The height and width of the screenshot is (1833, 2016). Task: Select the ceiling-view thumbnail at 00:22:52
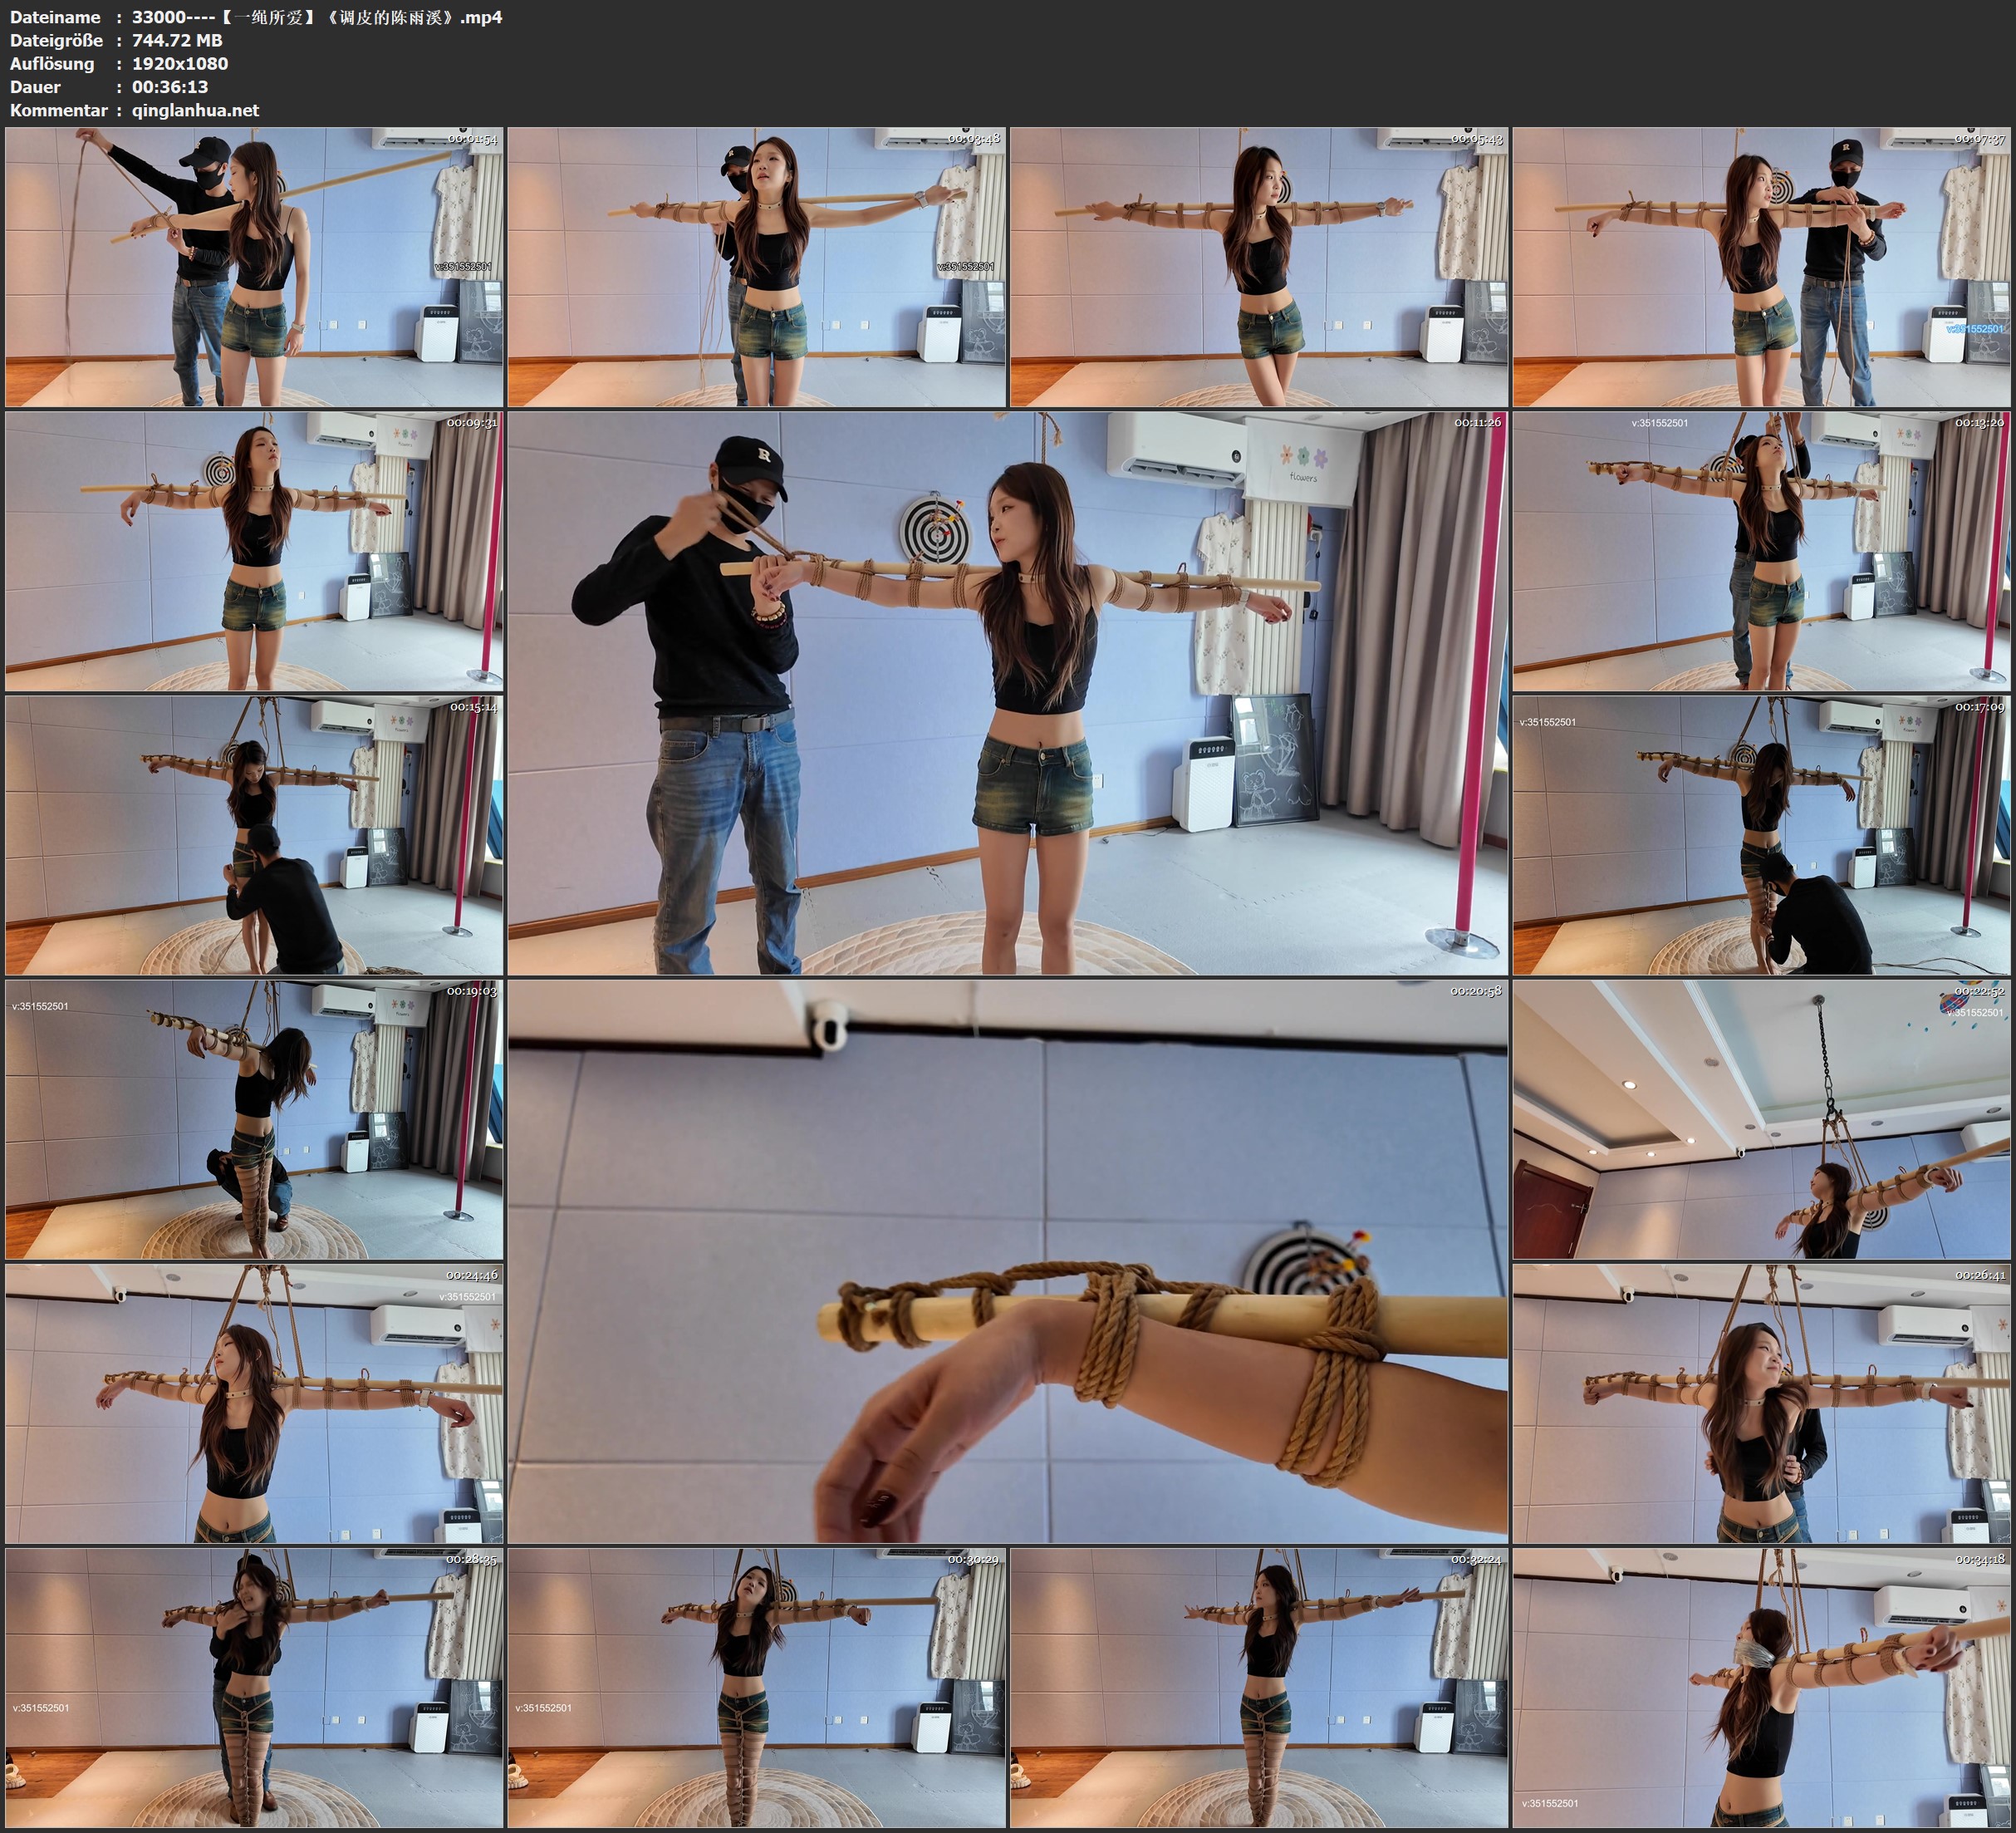(x=1762, y=1119)
